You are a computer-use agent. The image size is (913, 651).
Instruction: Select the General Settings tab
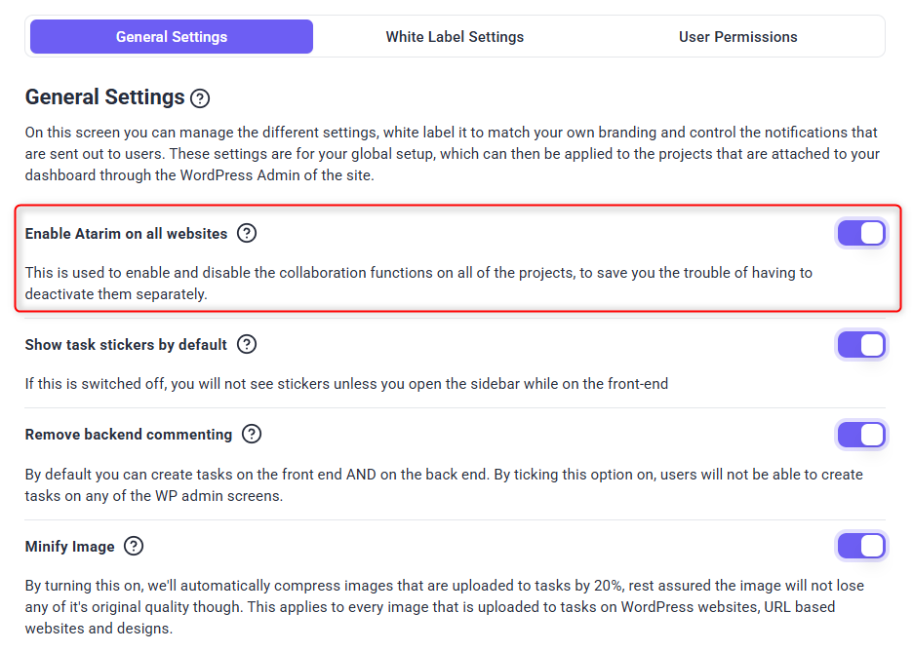coord(172,37)
